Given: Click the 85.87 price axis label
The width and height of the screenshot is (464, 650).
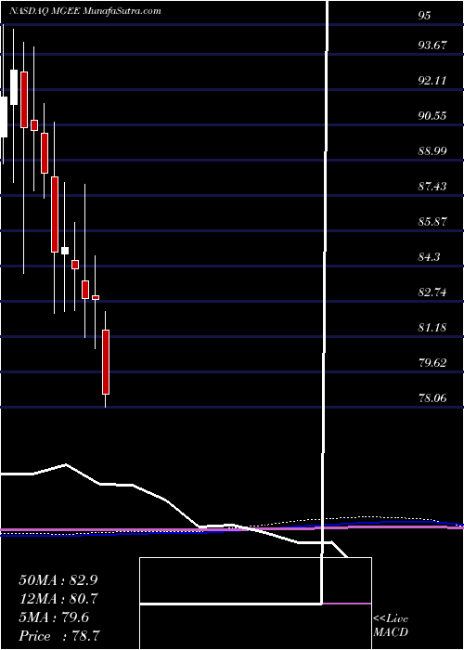Looking at the screenshot, I should pos(432,221).
